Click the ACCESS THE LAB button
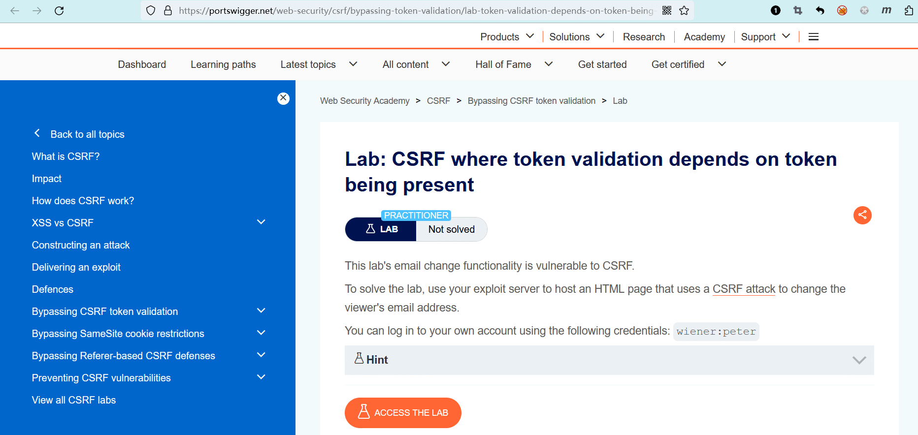 tap(403, 413)
